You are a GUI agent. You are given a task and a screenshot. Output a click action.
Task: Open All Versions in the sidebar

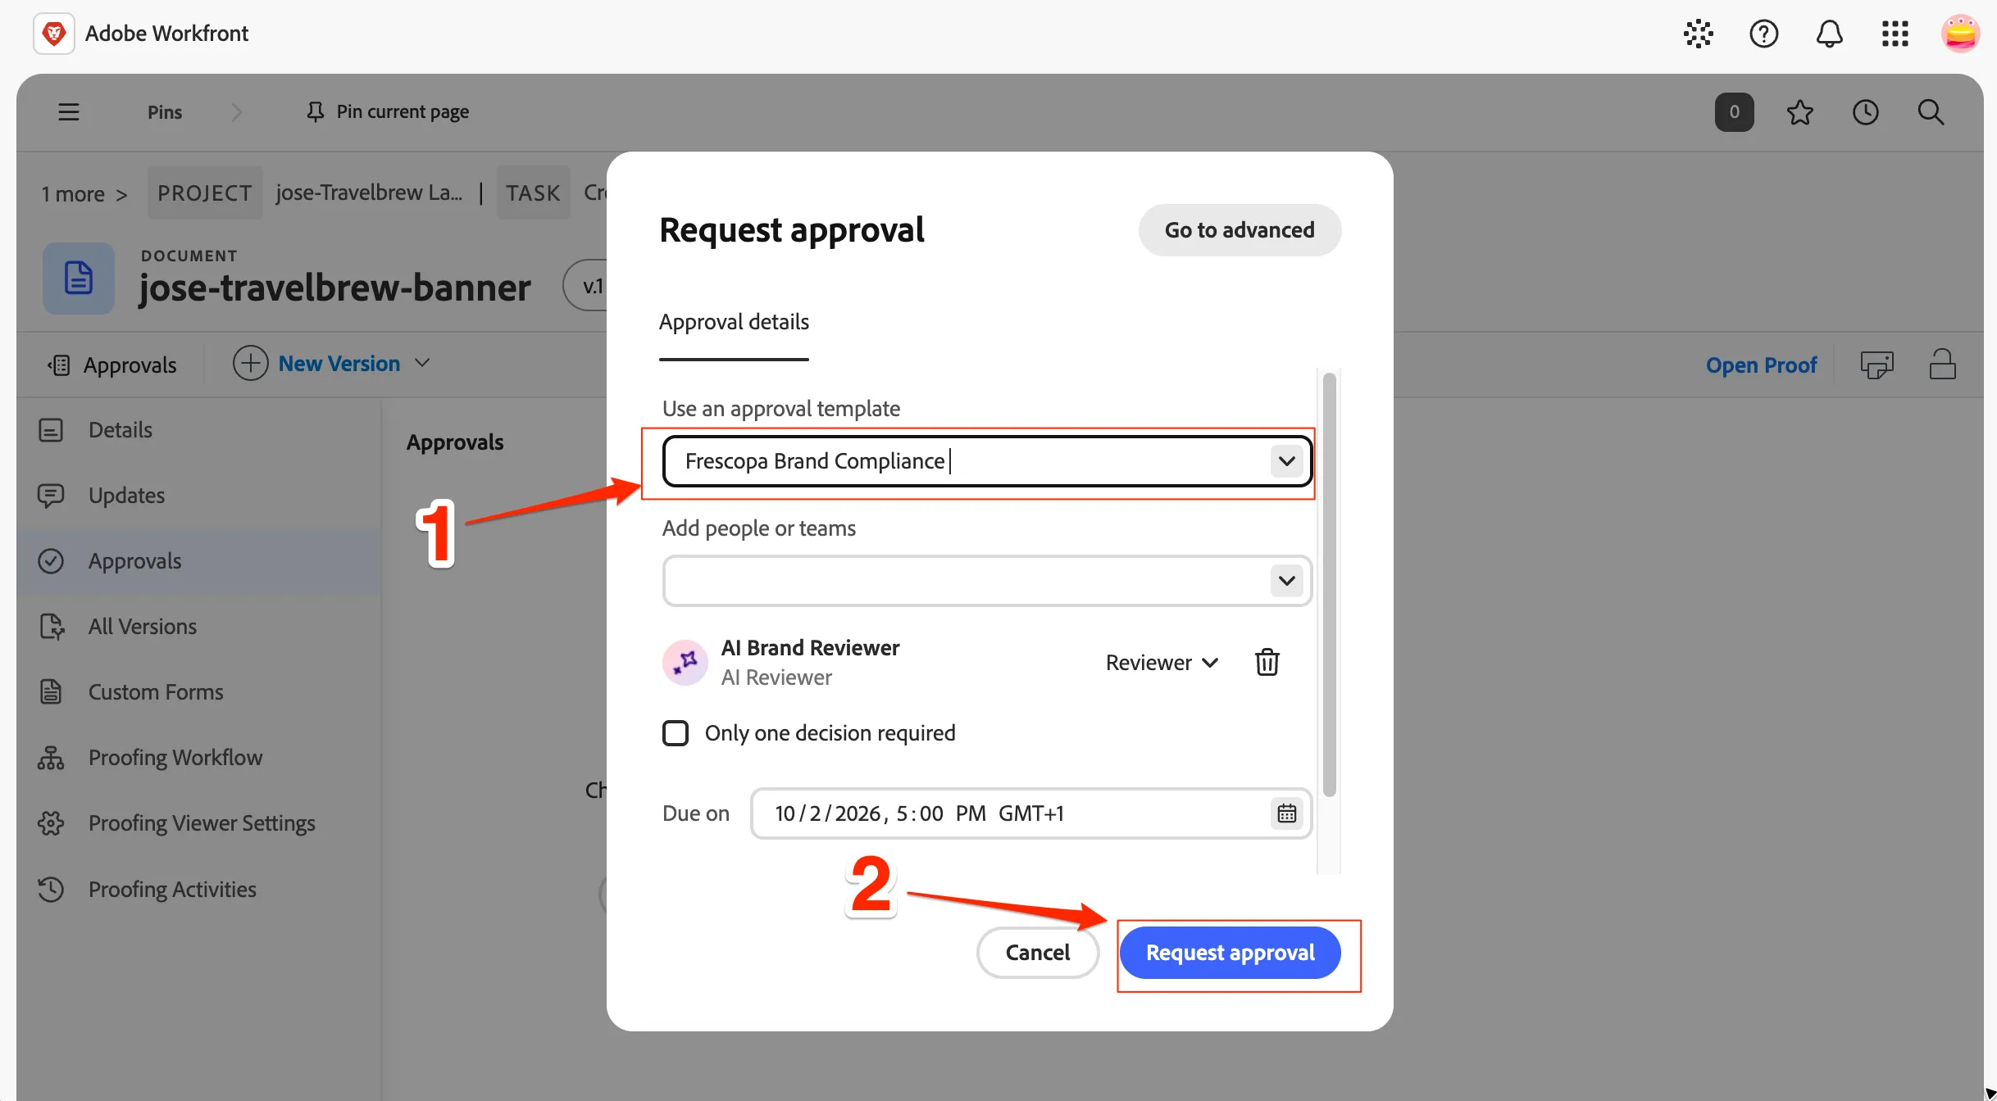pyautogui.click(x=199, y=627)
